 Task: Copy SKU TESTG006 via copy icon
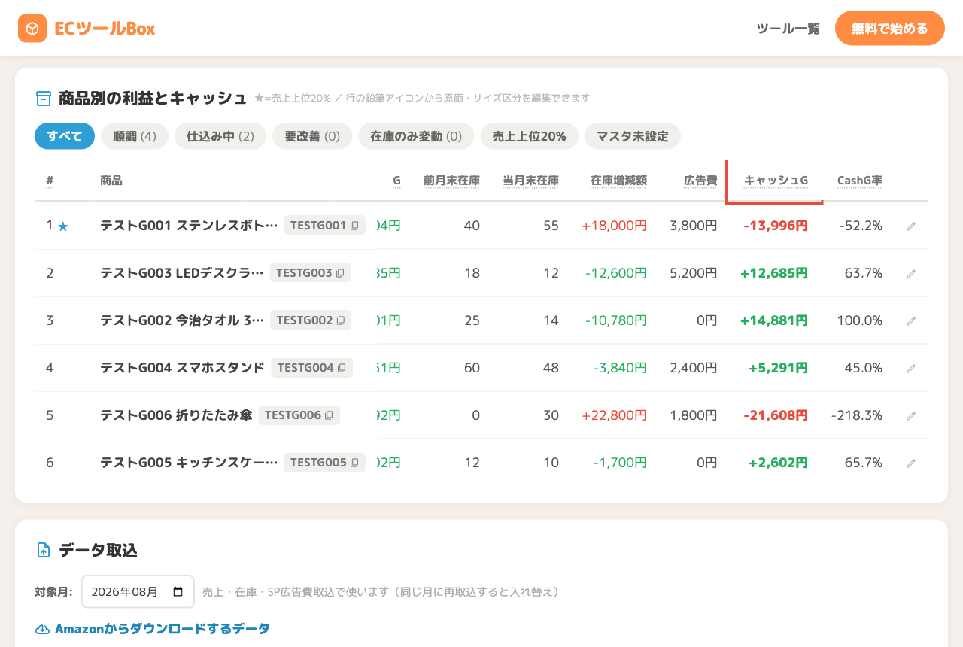[x=329, y=415]
